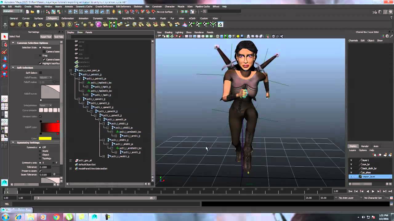The height and width of the screenshot is (221, 394).
Task: Play the animation forwards
Action: pyautogui.click(x=373, y=191)
